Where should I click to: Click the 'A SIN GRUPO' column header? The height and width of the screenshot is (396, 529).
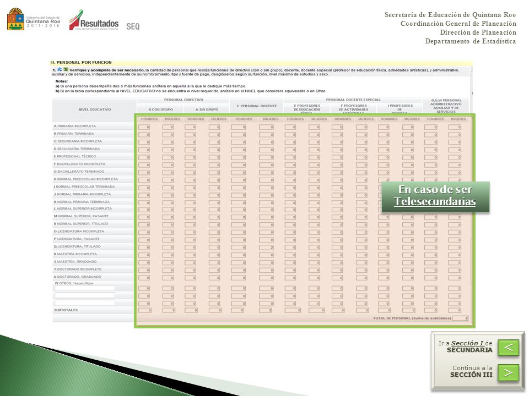click(x=207, y=109)
